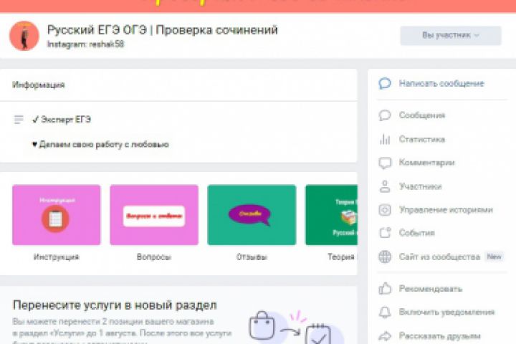Open the 'События' menu item

point(416,233)
